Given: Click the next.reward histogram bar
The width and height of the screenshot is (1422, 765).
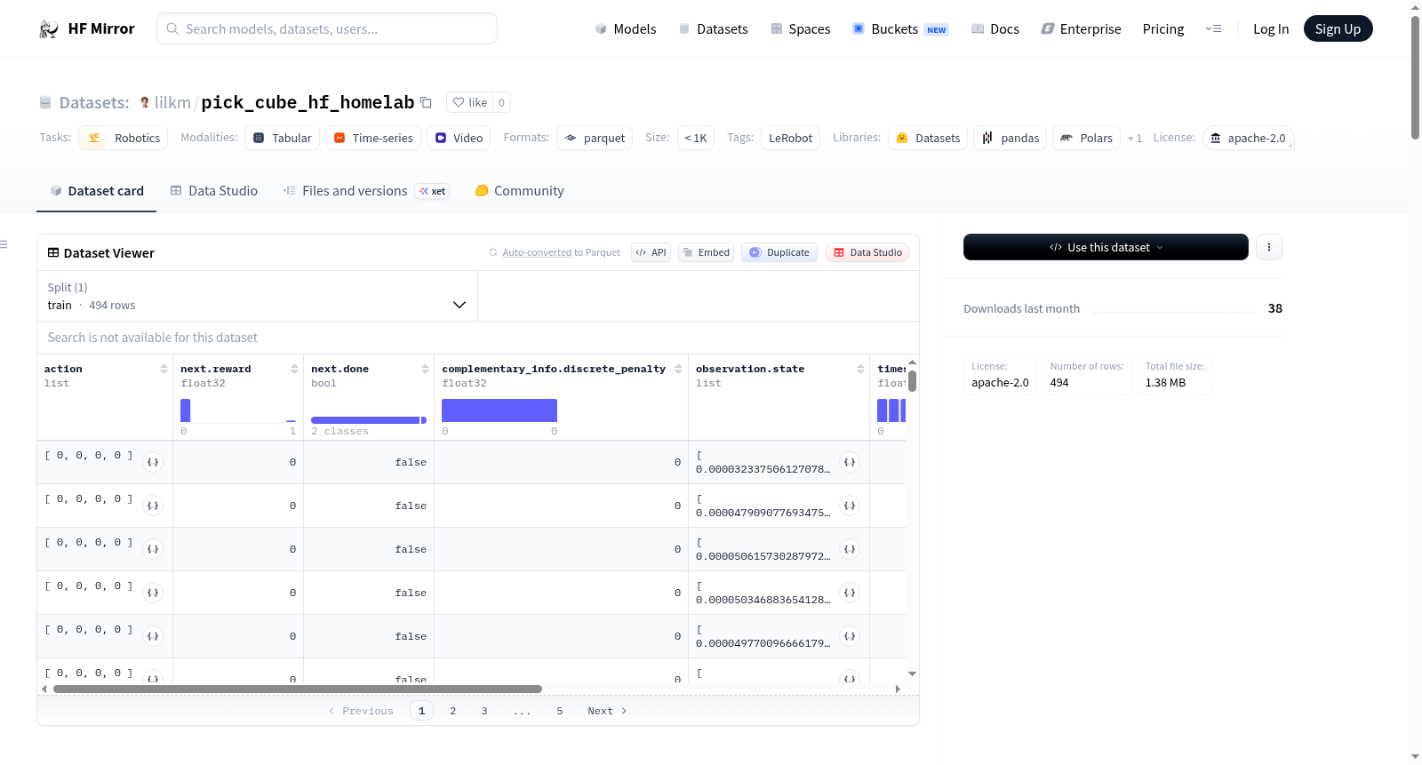Looking at the screenshot, I should coord(186,410).
